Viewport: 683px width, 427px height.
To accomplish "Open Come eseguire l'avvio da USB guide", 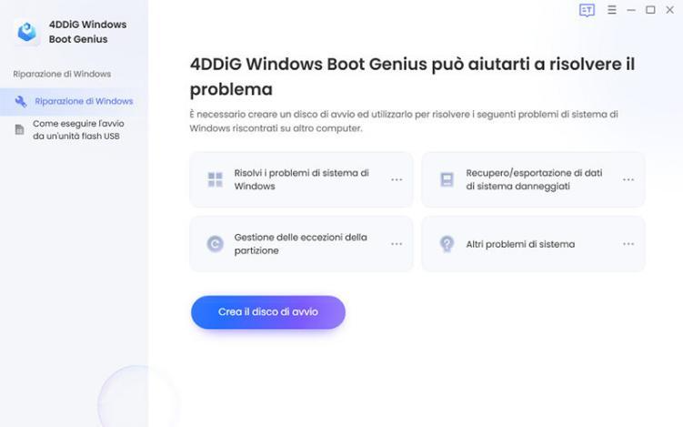I will coord(78,130).
